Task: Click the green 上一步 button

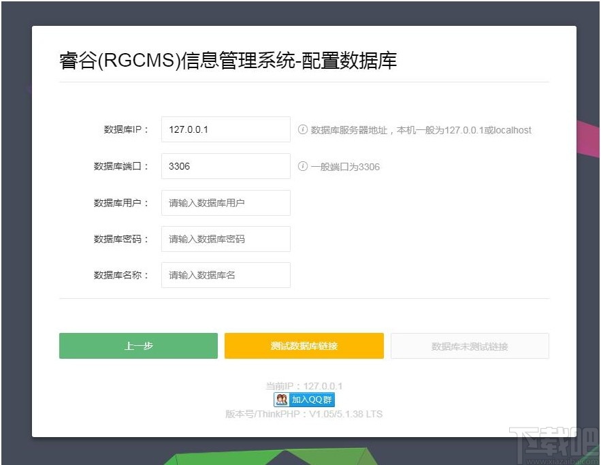Action: pos(139,346)
